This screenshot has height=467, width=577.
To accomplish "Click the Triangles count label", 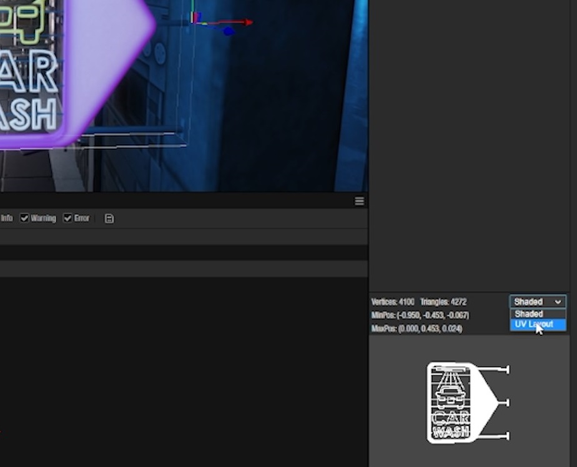I will 443,302.
